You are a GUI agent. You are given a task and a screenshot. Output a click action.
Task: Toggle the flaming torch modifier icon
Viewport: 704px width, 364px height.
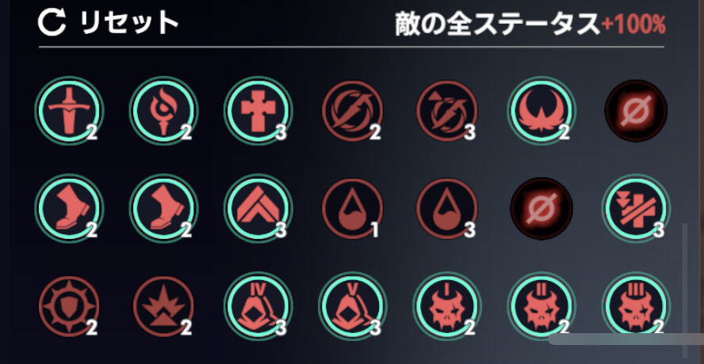click(163, 110)
